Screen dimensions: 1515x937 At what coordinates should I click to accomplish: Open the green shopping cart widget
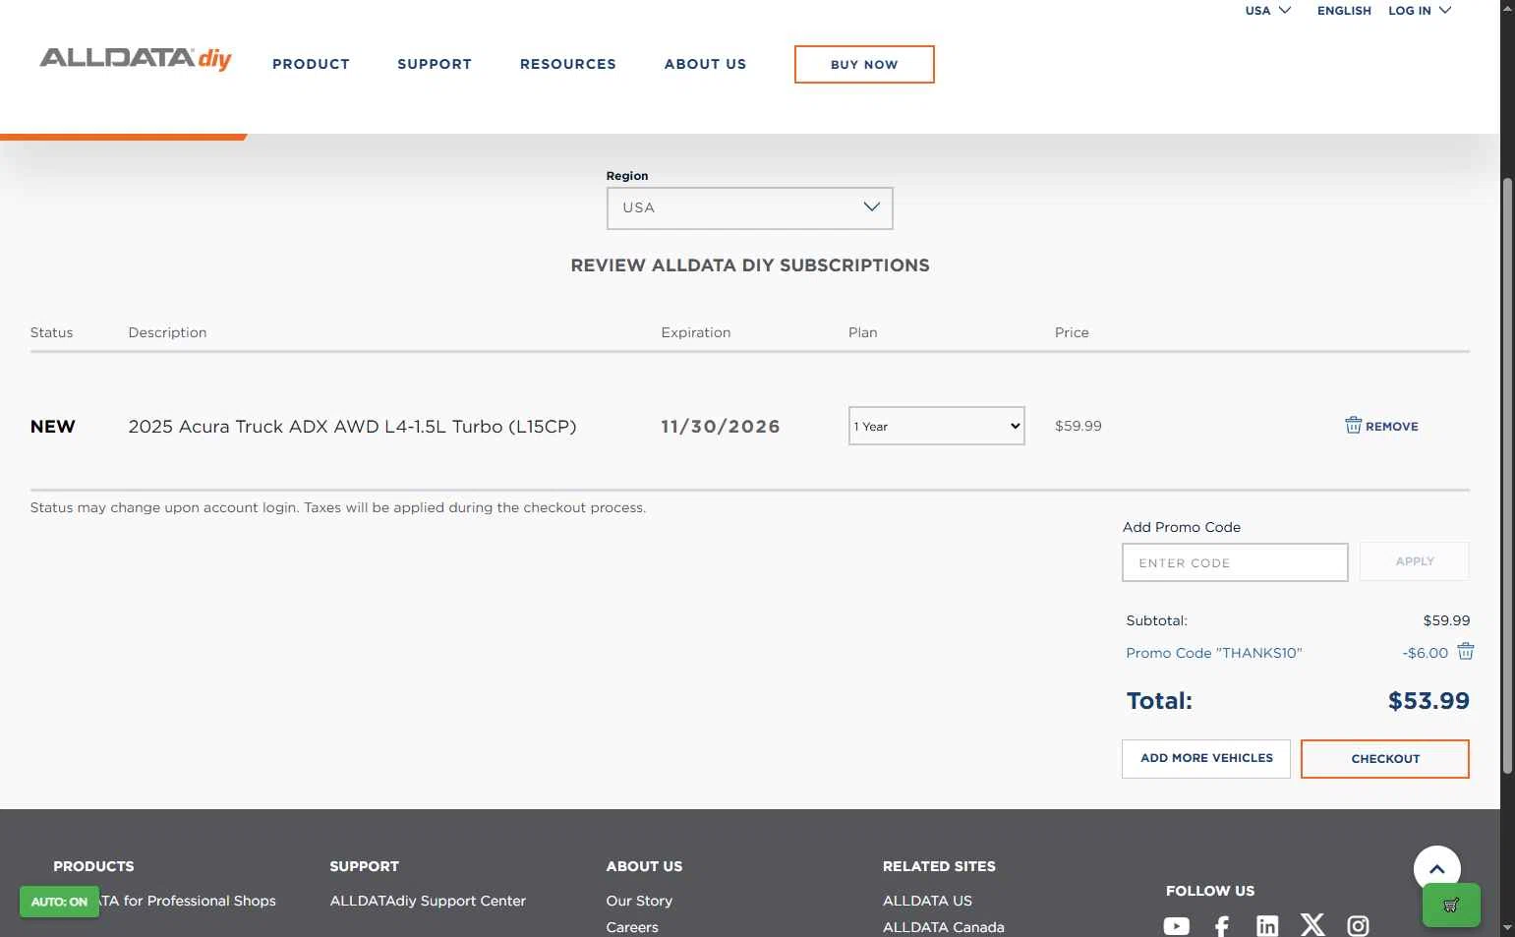click(1451, 905)
